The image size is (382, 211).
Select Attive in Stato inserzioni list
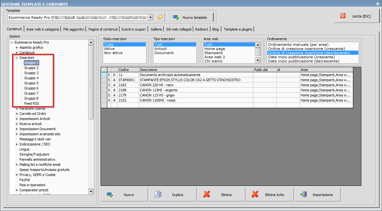pos(110,49)
